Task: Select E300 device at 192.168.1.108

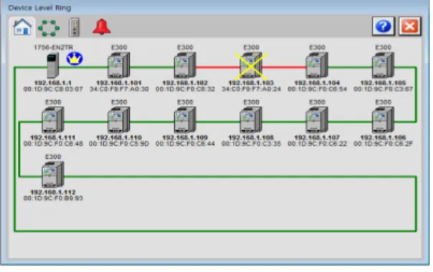Action: (251, 120)
